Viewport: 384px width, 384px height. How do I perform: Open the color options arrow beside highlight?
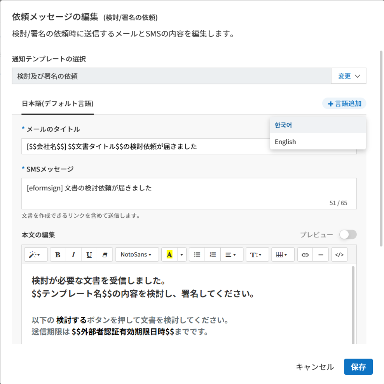point(182,255)
